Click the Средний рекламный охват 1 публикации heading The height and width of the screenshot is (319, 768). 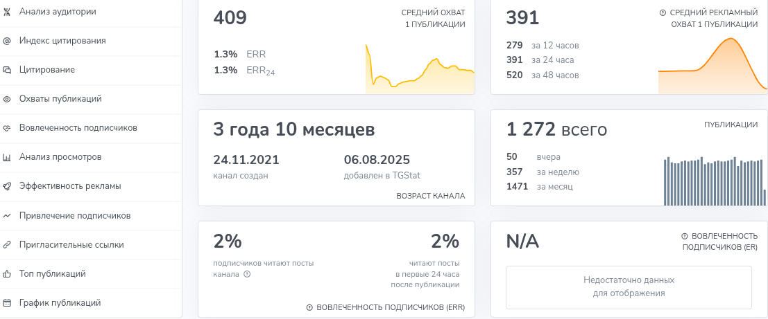pyautogui.click(x=709, y=19)
